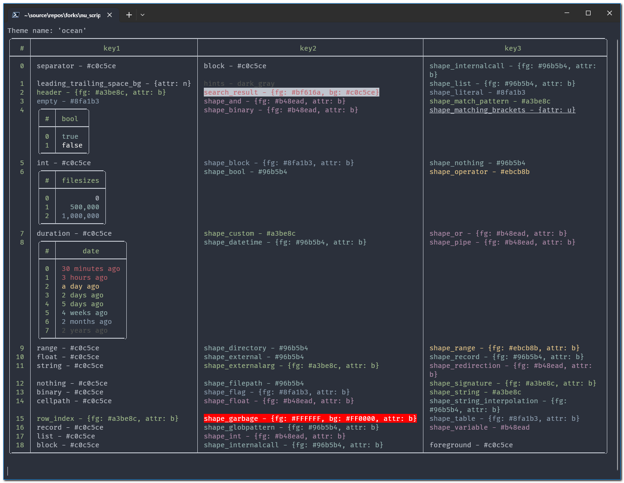Click the red-highlighted "shape_garbage" entry
Image resolution: width=624 pixels, height=483 pixels.
point(310,419)
